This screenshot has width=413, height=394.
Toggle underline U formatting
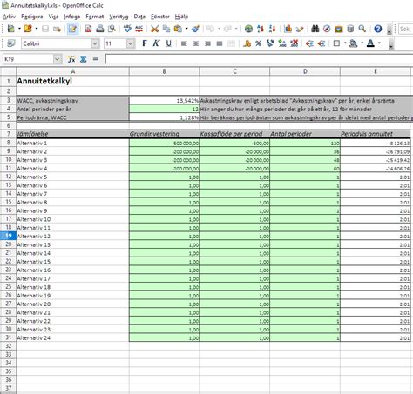(168, 43)
